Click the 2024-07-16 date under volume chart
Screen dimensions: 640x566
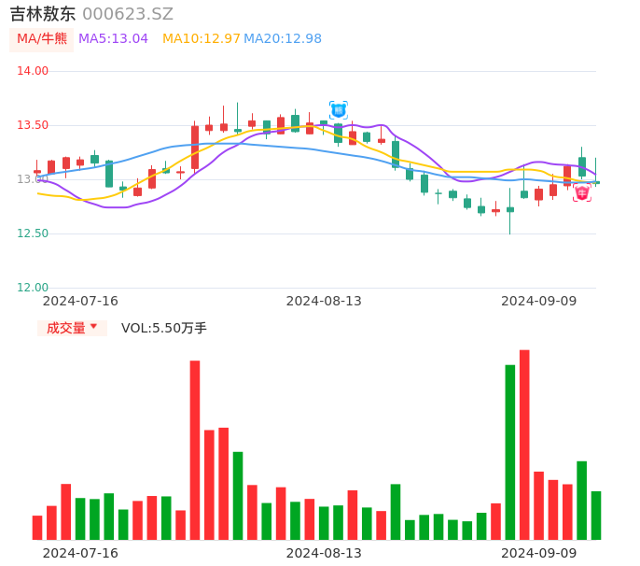tap(80, 553)
